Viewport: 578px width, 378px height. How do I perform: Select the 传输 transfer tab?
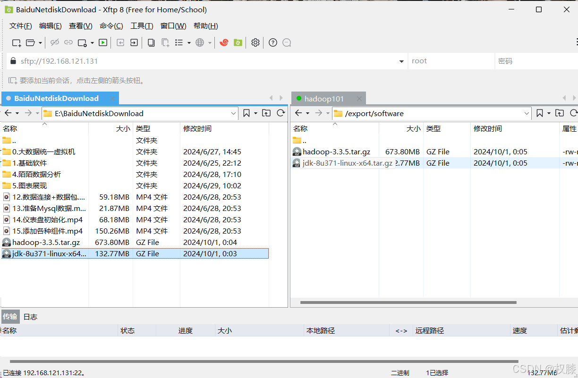(x=10, y=317)
